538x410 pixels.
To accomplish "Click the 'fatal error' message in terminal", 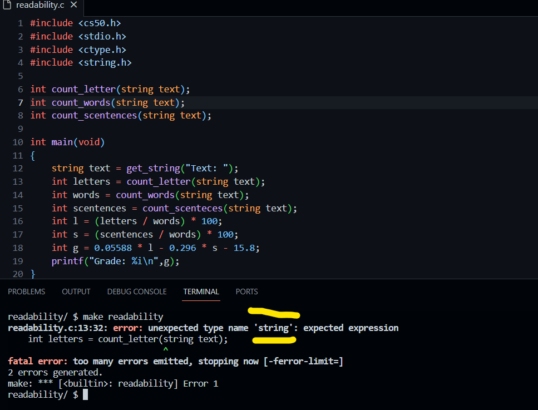I will coord(34,361).
